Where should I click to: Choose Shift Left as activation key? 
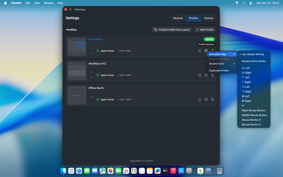pyautogui.click(x=253, y=68)
